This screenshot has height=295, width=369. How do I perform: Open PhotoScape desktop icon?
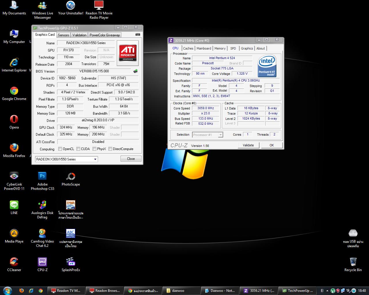tap(71, 179)
